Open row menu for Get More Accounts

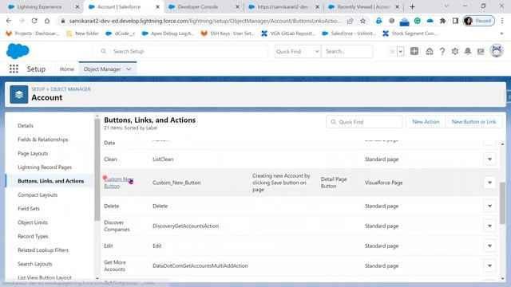click(489, 265)
